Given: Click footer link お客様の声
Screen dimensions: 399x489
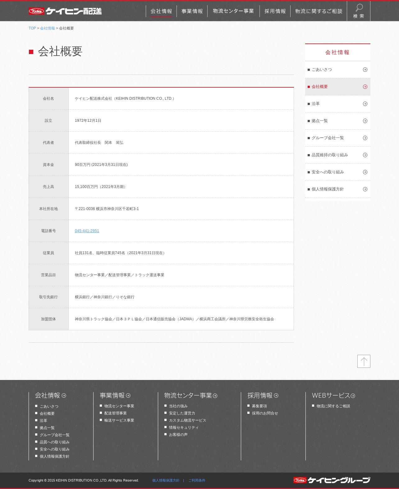Looking at the screenshot, I should click(178, 435).
